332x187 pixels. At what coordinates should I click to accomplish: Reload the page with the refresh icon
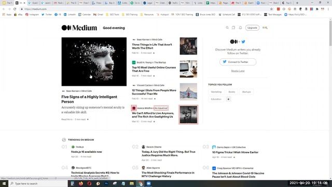pyautogui.click(x=15, y=9)
